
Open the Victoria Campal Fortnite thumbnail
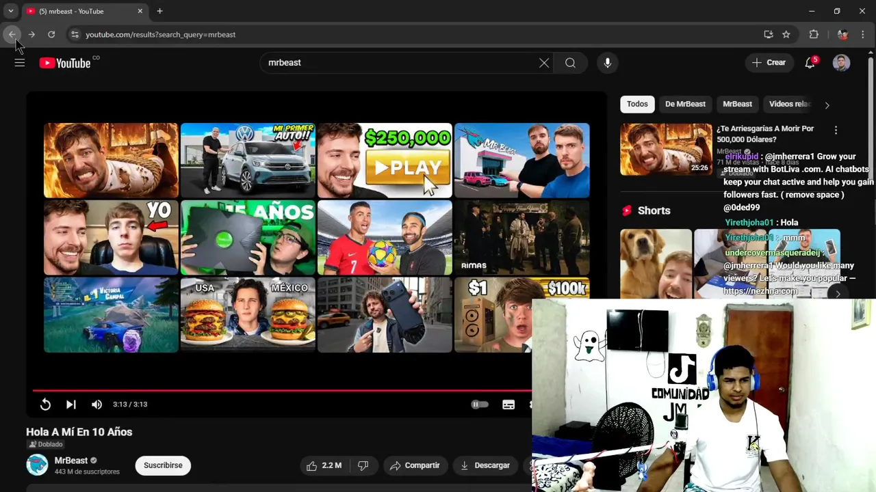(111, 314)
